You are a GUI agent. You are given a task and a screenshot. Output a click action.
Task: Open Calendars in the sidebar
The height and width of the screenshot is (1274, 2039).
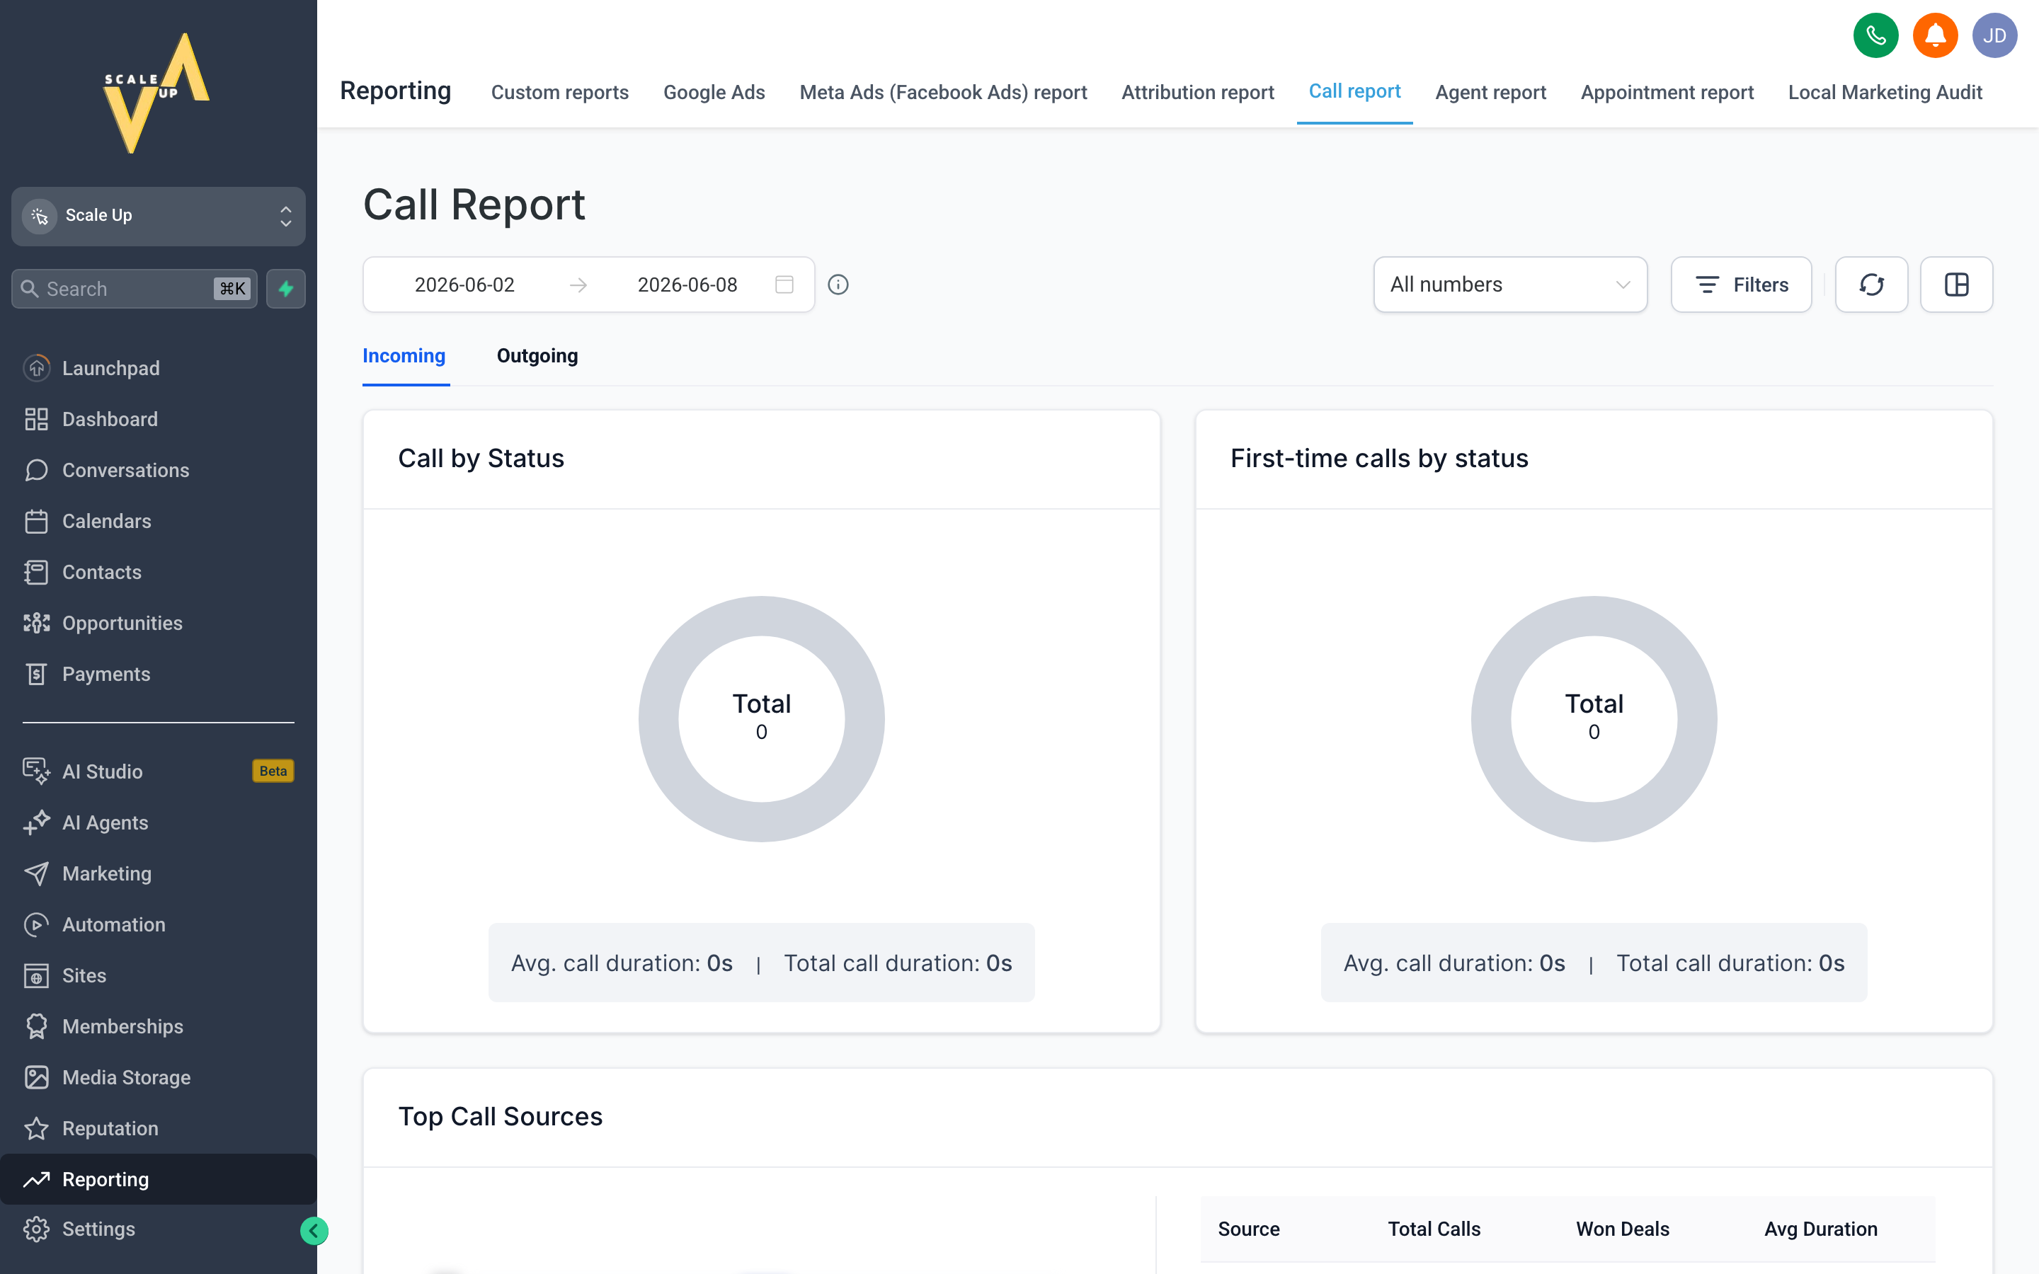coord(159,521)
